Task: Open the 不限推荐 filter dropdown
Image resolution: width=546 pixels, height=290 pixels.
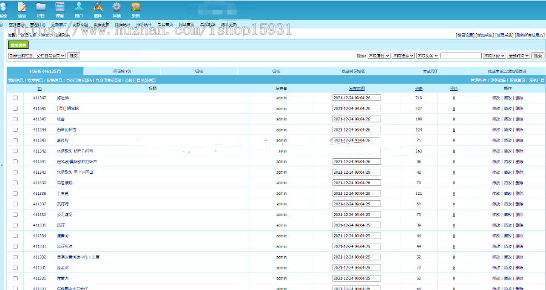Action: (403, 56)
